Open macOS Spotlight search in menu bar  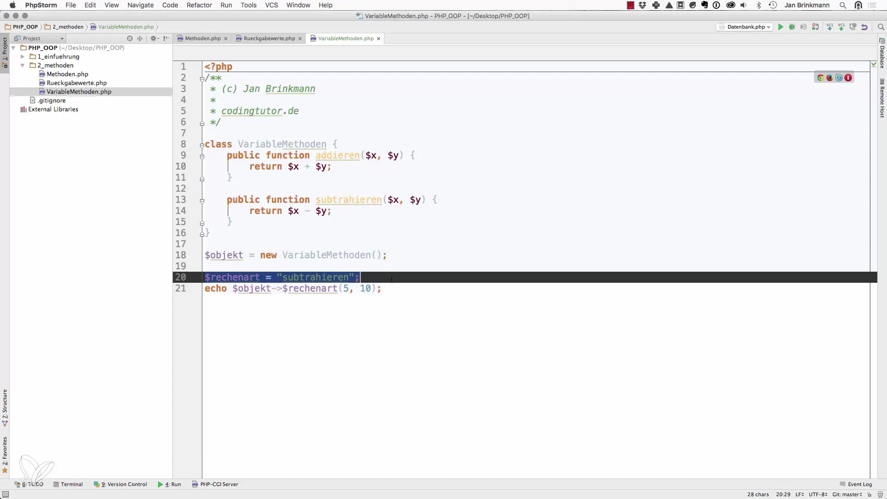pyautogui.click(x=843, y=5)
